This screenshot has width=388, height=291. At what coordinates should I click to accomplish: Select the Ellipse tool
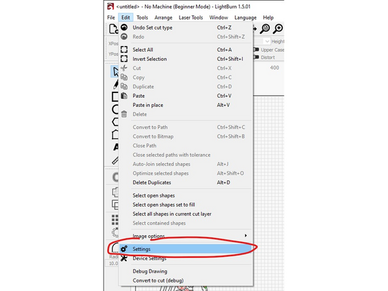point(115,109)
